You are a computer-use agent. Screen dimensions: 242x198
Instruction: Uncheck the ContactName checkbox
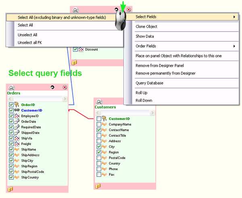point(99,130)
